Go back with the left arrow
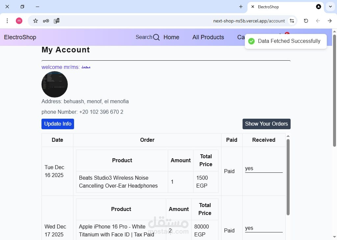This screenshot has height=240, width=337. pyautogui.click(x=318, y=21)
